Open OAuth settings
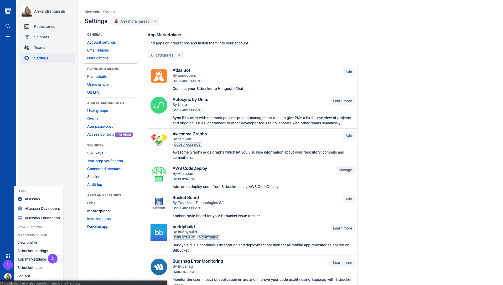This screenshot has width=503, height=285. pyautogui.click(x=92, y=119)
